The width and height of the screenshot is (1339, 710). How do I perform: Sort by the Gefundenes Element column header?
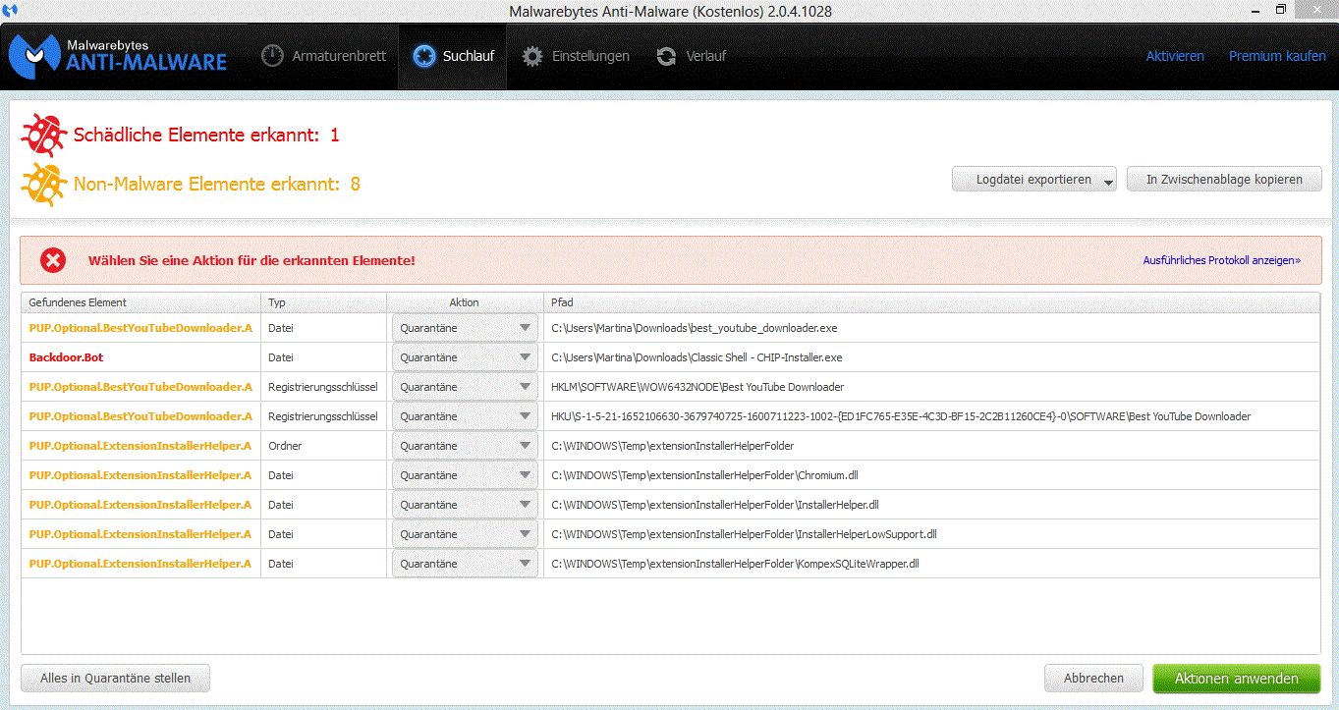point(79,302)
